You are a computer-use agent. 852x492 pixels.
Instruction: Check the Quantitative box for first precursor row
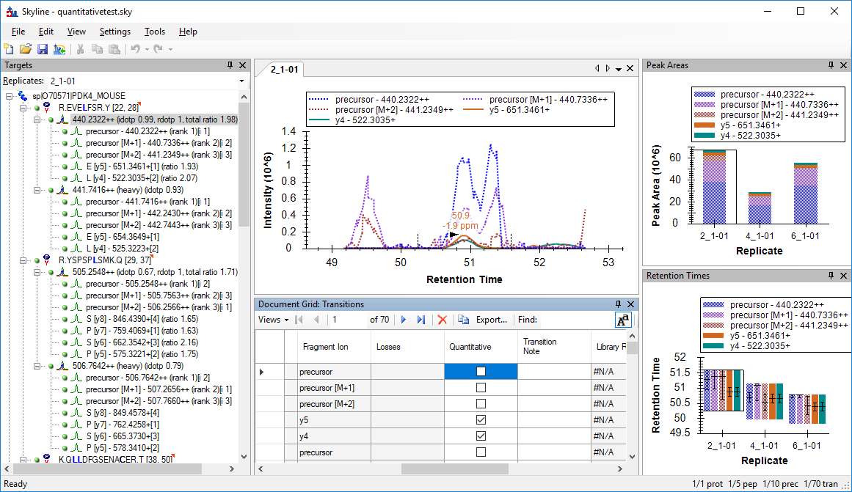481,372
